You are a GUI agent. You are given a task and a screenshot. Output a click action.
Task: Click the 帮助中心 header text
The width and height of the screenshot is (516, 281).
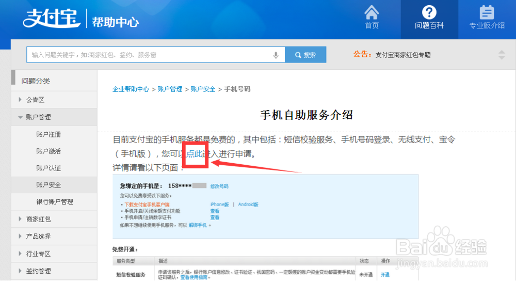(115, 22)
